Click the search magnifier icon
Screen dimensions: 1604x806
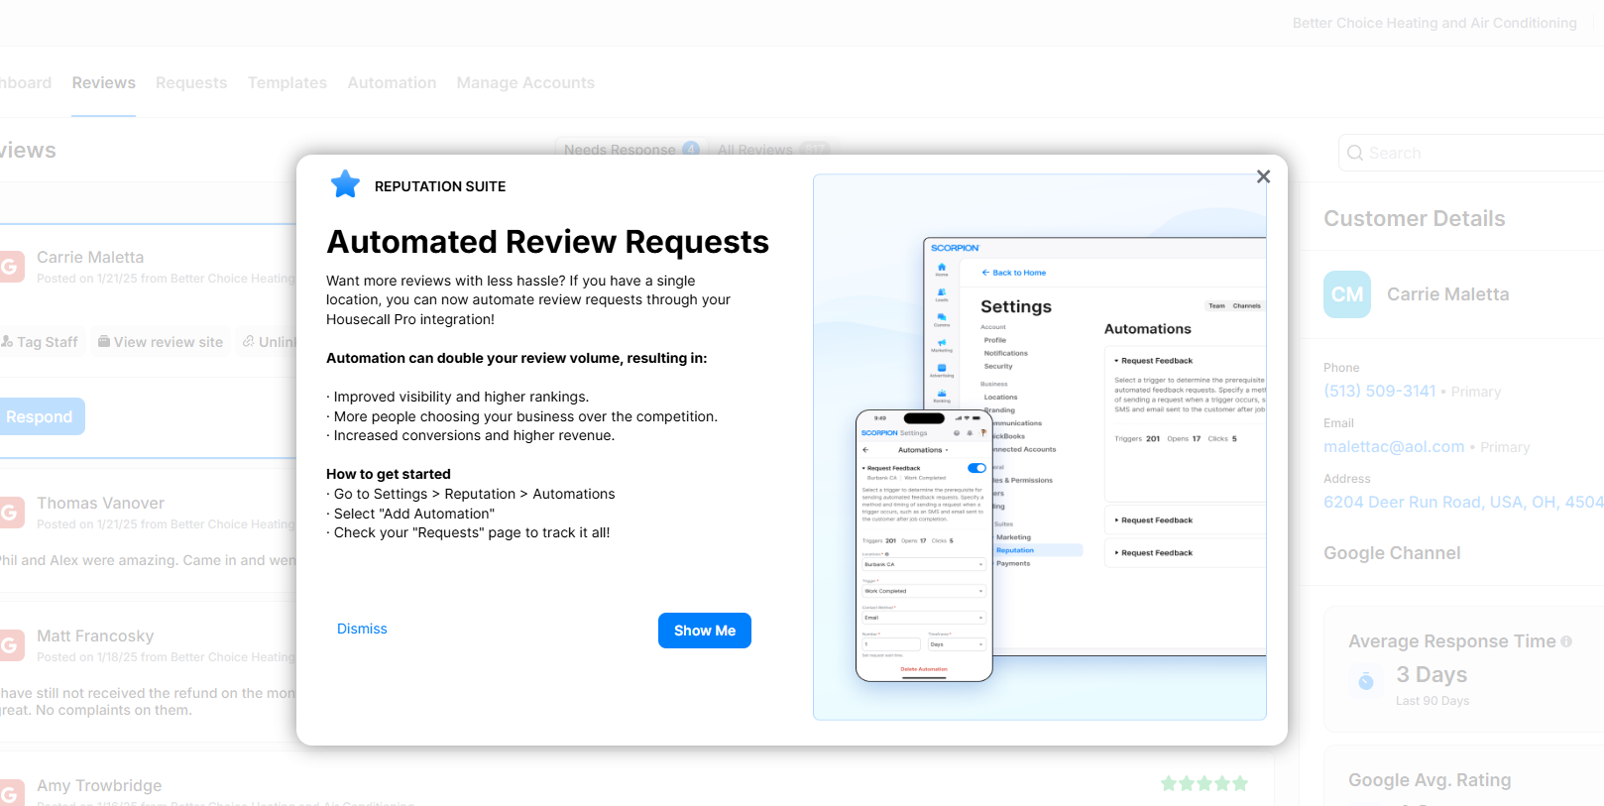(1355, 153)
